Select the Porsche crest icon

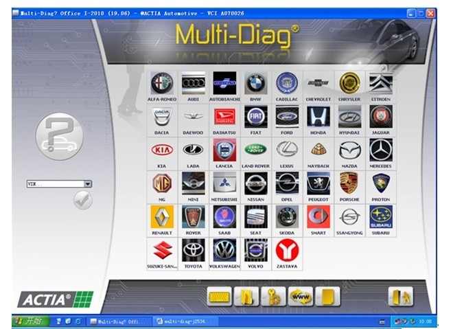coord(349,183)
